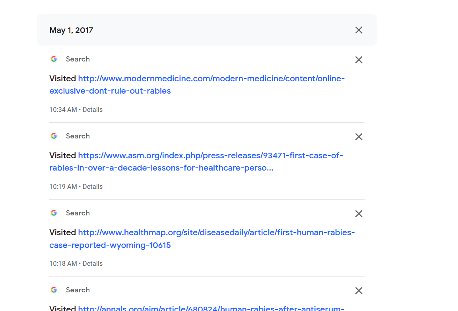View Details for 10:19 AM entry
Image resolution: width=458 pixels, height=311 pixels.
(93, 186)
